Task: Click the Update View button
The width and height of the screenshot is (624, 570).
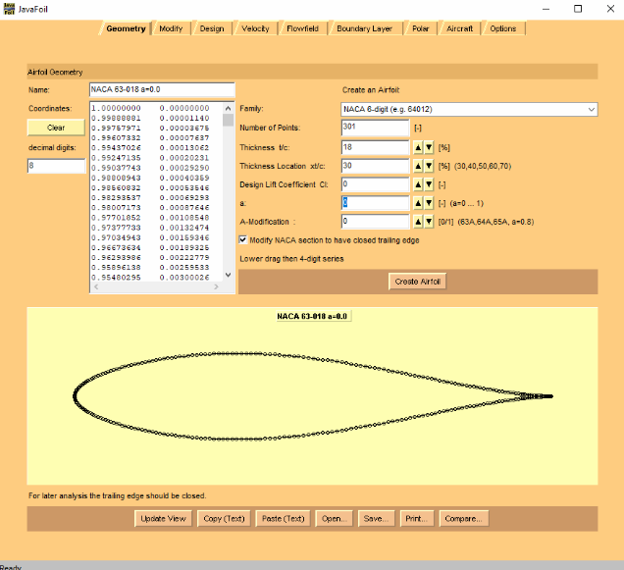Action: pos(163,518)
